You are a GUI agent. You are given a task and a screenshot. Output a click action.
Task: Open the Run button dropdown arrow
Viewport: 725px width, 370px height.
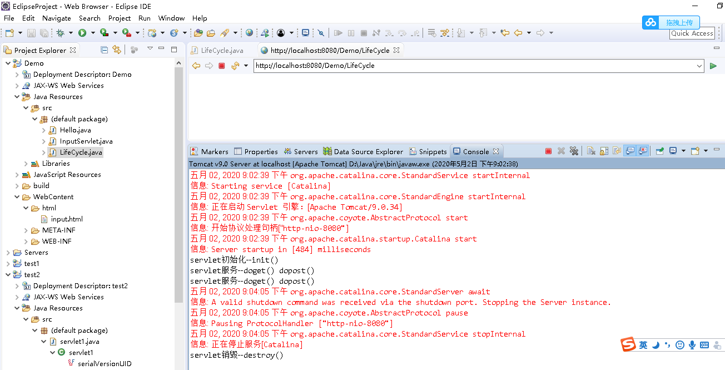pos(93,33)
